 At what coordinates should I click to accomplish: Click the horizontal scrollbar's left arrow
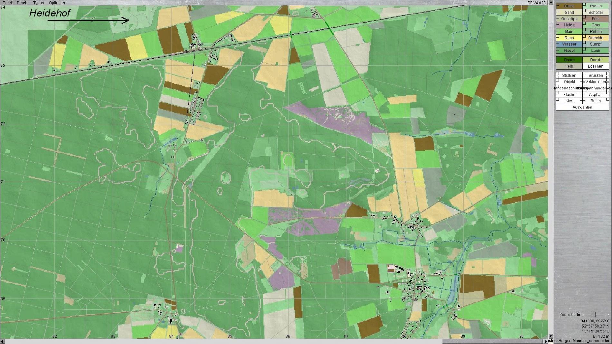click(3, 341)
